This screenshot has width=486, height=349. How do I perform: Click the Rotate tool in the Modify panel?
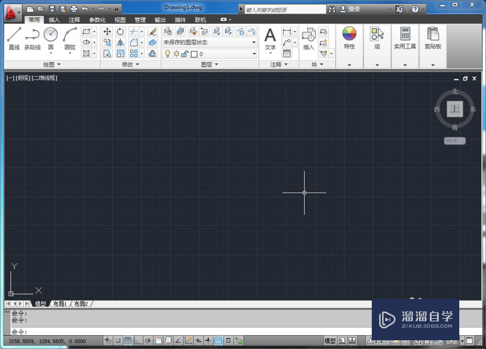tap(121, 32)
